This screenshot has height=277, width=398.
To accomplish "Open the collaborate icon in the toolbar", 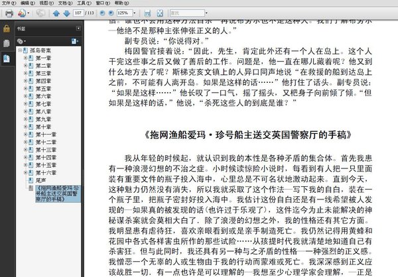I will [22, 13].
